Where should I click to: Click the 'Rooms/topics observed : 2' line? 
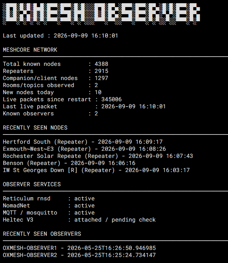click(50, 85)
